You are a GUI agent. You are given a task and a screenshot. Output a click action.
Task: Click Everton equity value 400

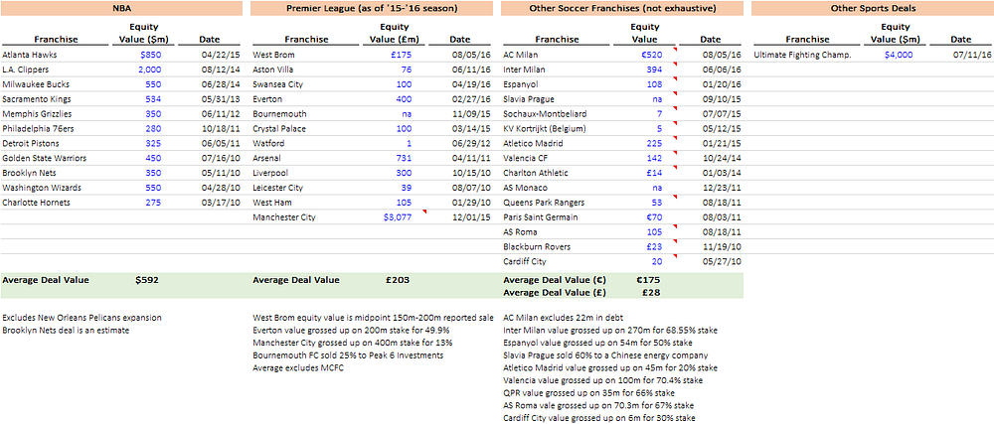(405, 99)
